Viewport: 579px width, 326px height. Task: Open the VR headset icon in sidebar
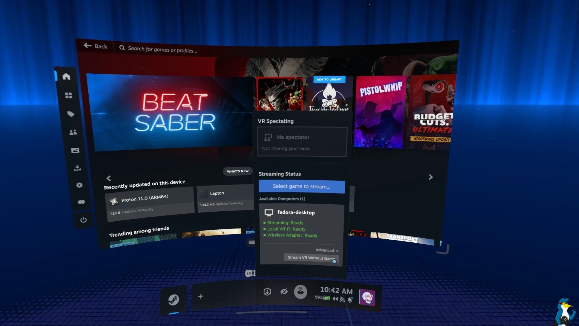point(81,202)
